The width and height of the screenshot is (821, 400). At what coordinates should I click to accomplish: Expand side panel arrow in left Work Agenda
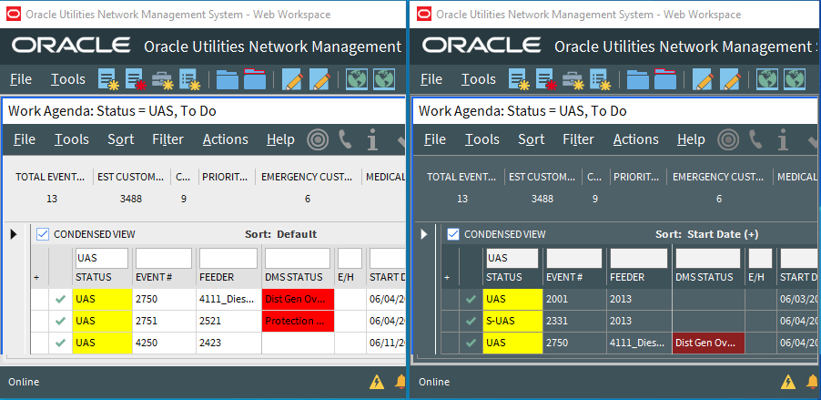click(15, 234)
